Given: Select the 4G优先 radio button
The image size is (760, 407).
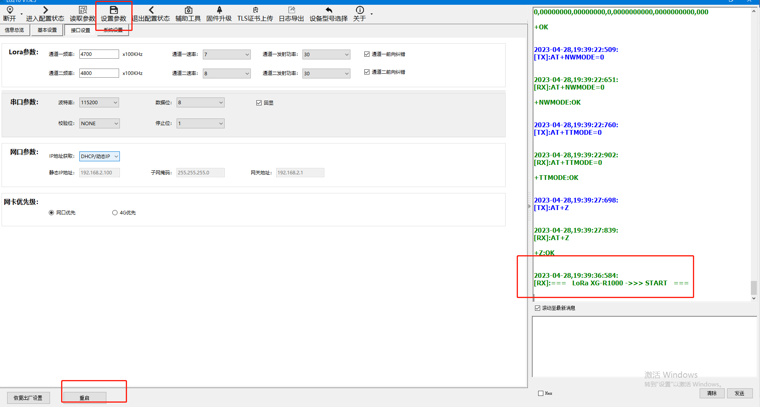Looking at the screenshot, I should [x=115, y=213].
